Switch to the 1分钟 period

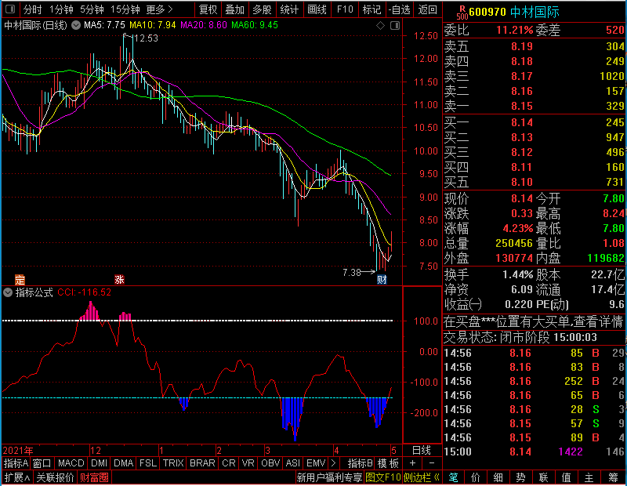click(x=61, y=9)
